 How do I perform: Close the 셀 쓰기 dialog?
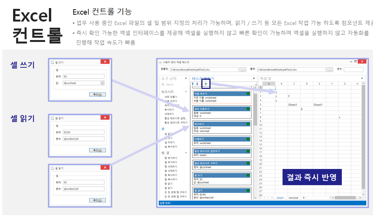(x=105, y=62)
